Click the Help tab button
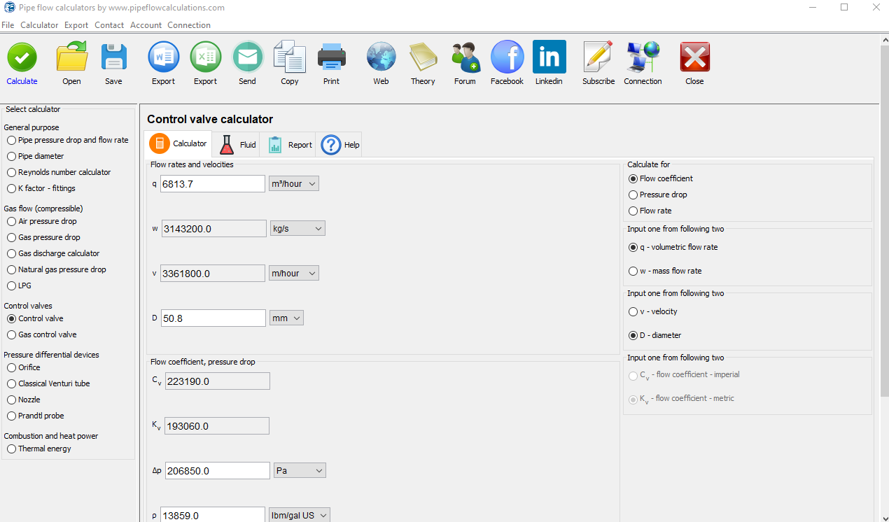This screenshot has height=522, width=889. click(341, 145)
